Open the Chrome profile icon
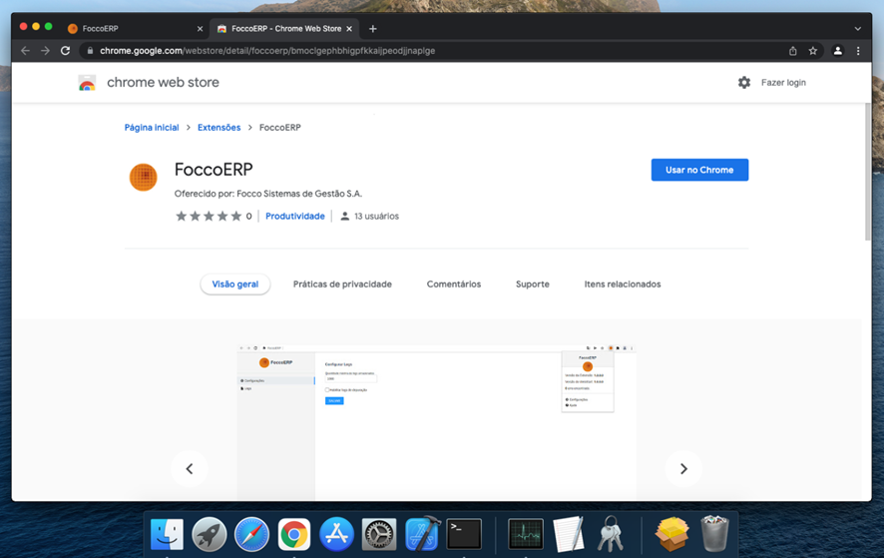Image resolution: width=884 pixels, height=558 pixels. click(838, 51)
